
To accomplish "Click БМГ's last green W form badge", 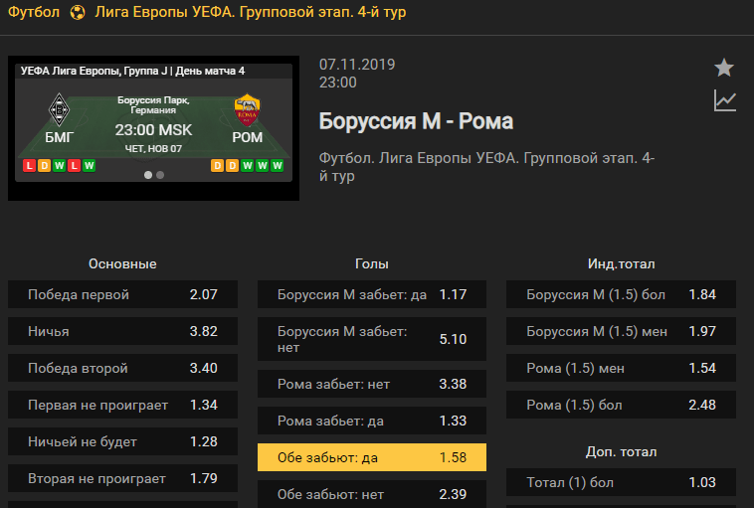I will tap(89, 166).
